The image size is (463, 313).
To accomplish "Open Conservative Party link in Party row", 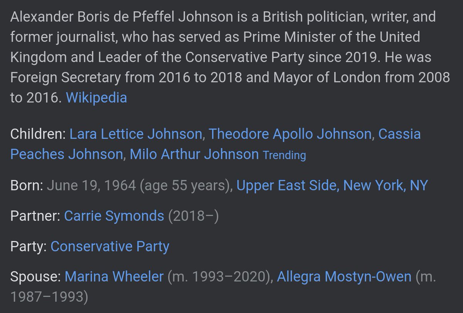I will click(110, 246).
